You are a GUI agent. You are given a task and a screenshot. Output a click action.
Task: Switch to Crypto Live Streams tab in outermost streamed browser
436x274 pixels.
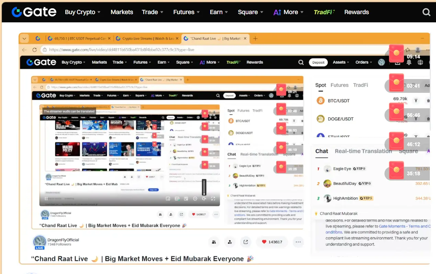click(147, 39)
